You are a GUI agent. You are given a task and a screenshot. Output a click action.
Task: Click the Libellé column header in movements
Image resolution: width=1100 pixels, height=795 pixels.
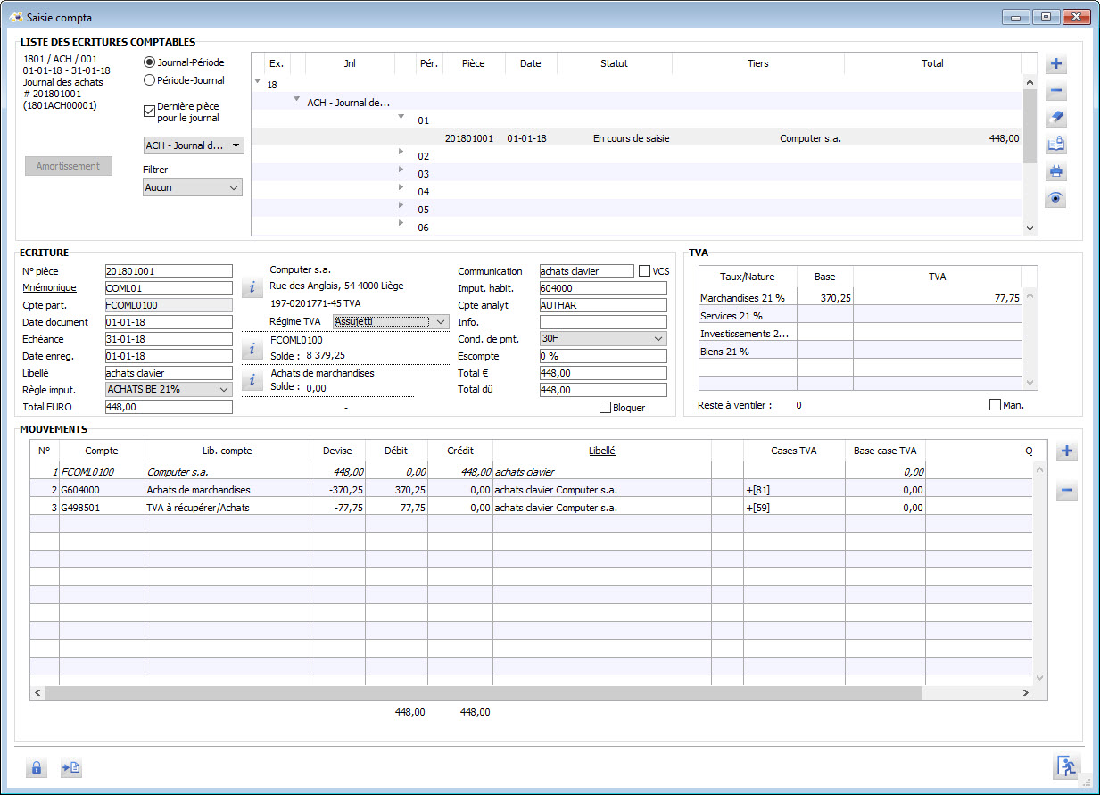tap(602, 451)
